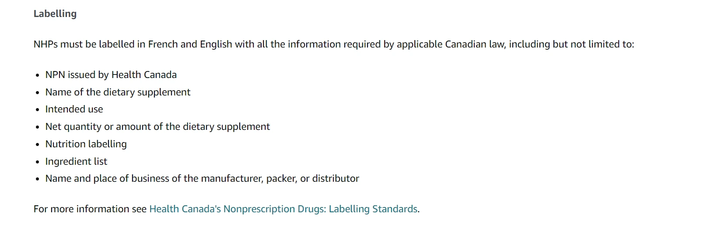Click the bullet dot beside Intended use

[38, 110]
